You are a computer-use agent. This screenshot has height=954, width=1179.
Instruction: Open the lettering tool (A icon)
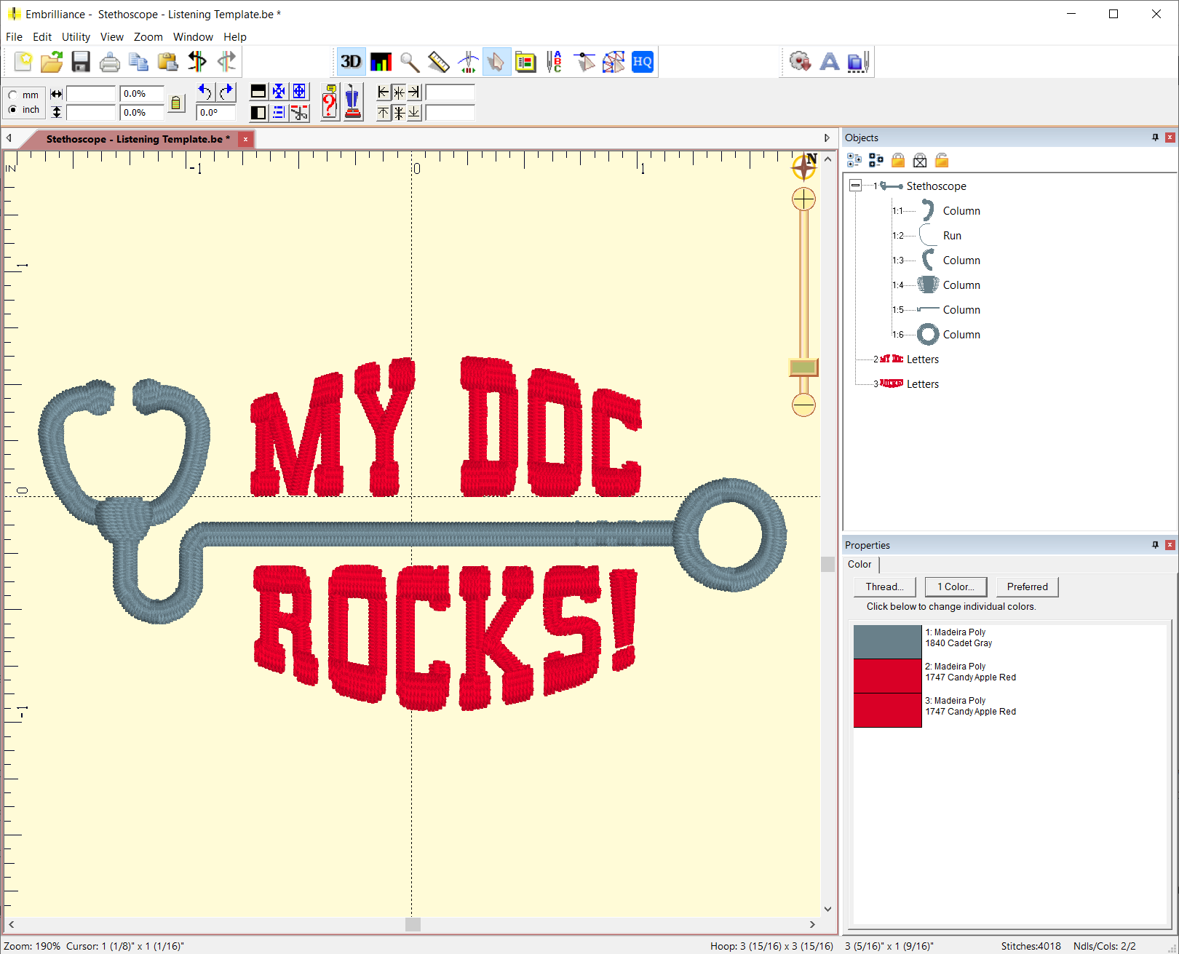coord(829,62)
